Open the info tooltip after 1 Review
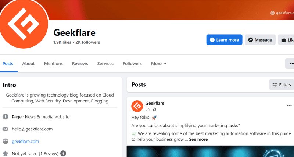This screenshot has width=294, height=157. [63, 153]
